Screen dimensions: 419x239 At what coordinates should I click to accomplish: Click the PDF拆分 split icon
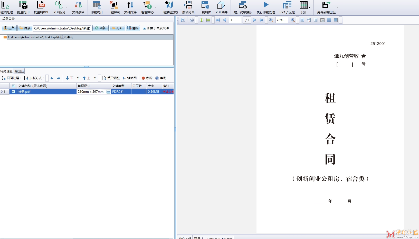click(59, 5)
